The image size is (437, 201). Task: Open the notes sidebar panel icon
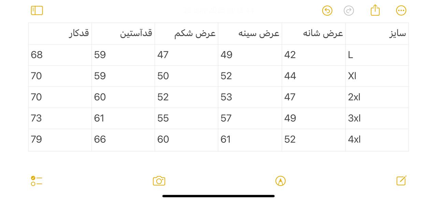[37, 11]
